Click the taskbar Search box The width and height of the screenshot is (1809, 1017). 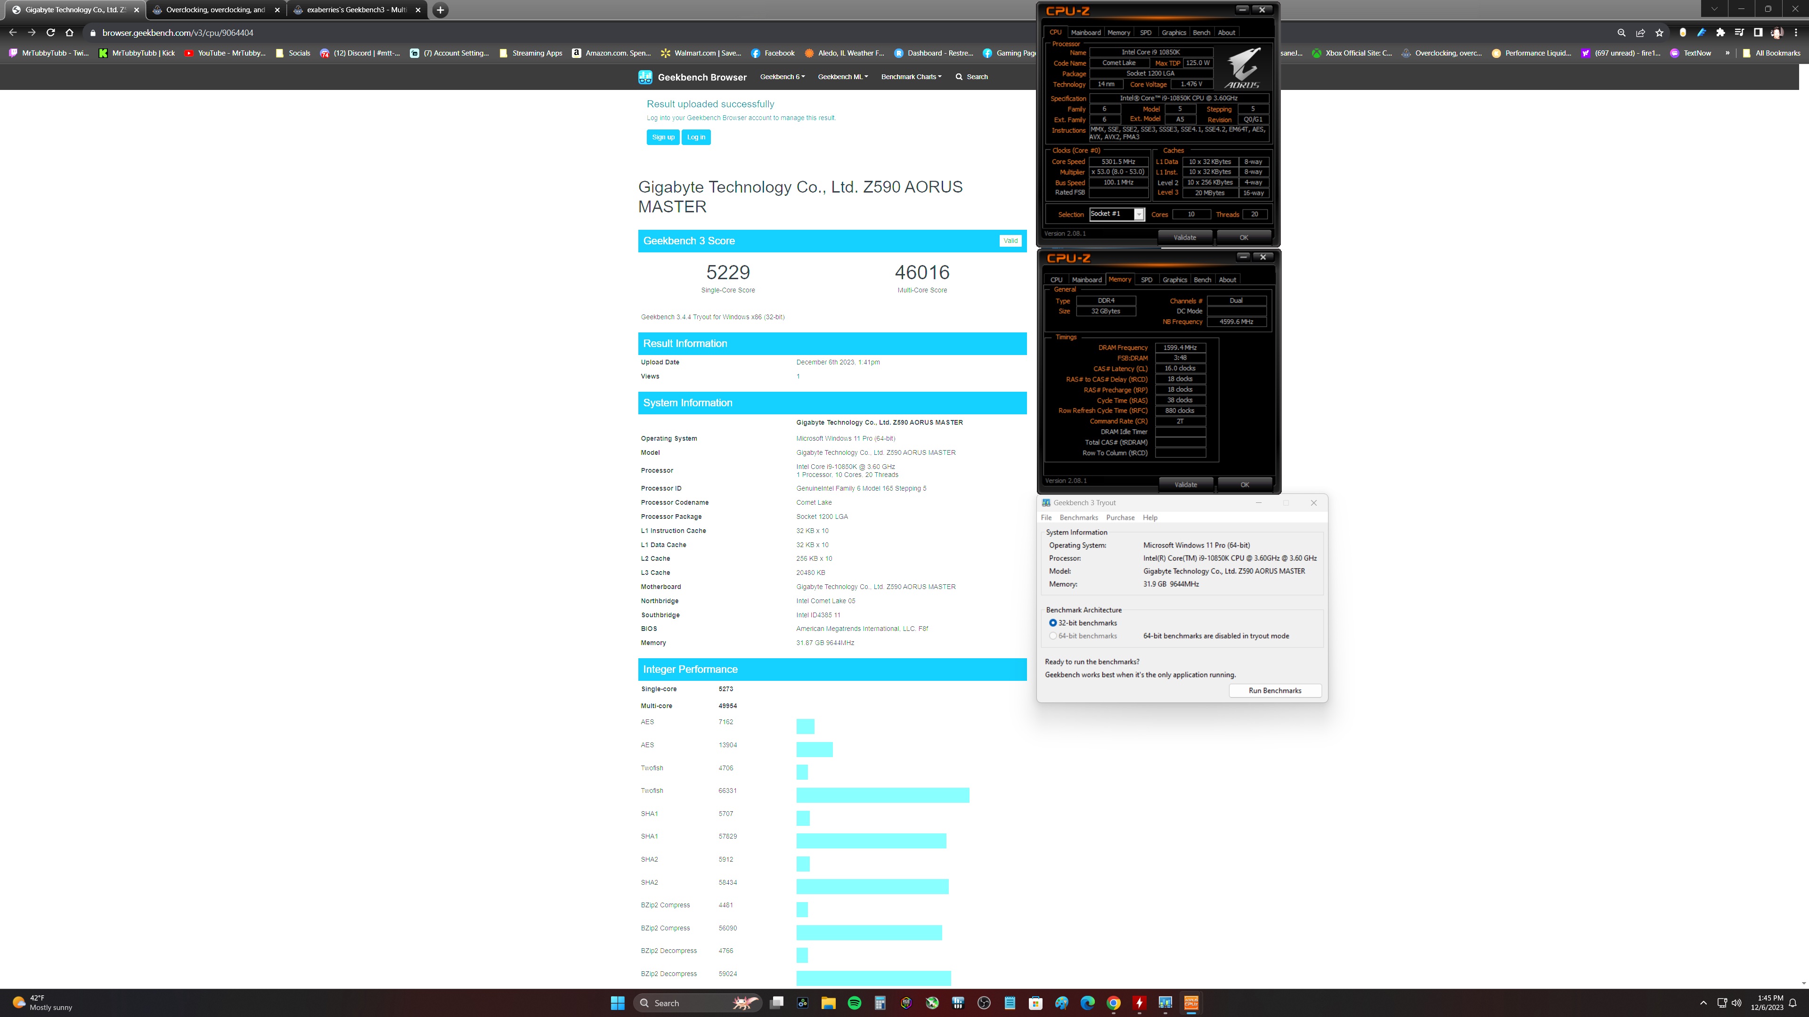coord(698,1003)
